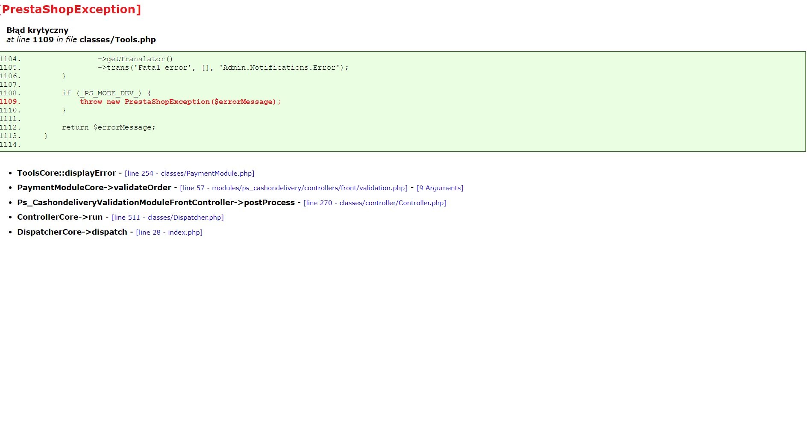811x424 pixels.
Task: Click the ToolsCore::displayError stack entry
Action: click(67, 173)
